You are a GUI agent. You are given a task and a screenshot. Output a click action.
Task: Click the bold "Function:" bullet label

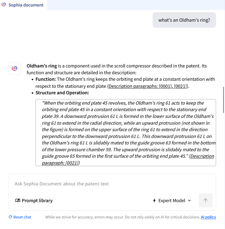46,79
